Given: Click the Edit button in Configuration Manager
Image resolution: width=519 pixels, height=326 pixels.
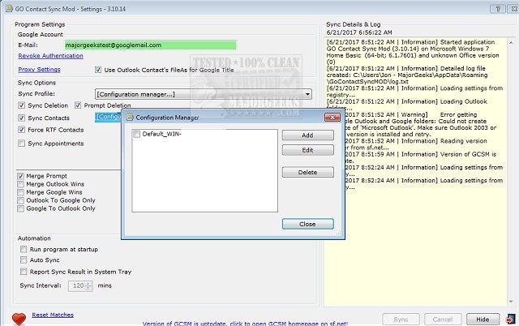Looking at the screenshot, I should [307, 150].
